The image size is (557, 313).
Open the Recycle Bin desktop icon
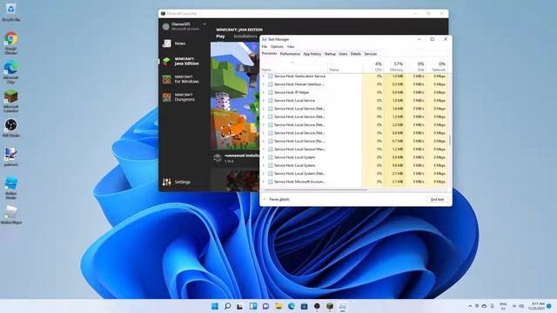pos(11,12)
